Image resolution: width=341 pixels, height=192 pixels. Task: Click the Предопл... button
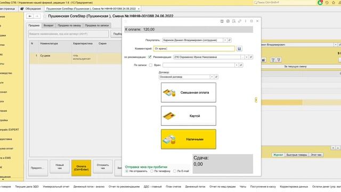[x=38, y=168]
